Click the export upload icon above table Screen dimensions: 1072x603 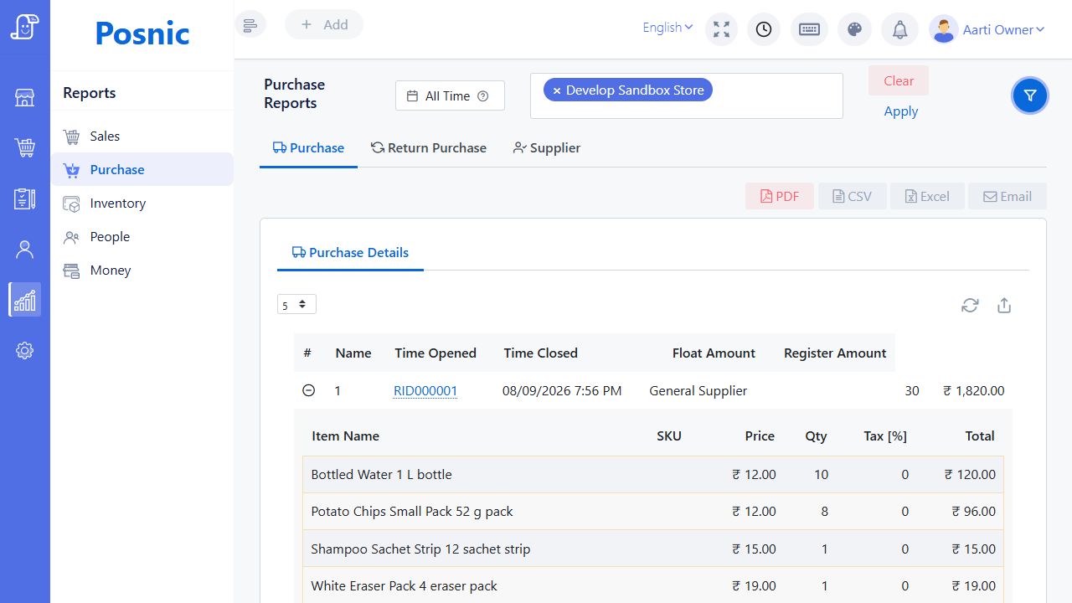coord(1004,306)
